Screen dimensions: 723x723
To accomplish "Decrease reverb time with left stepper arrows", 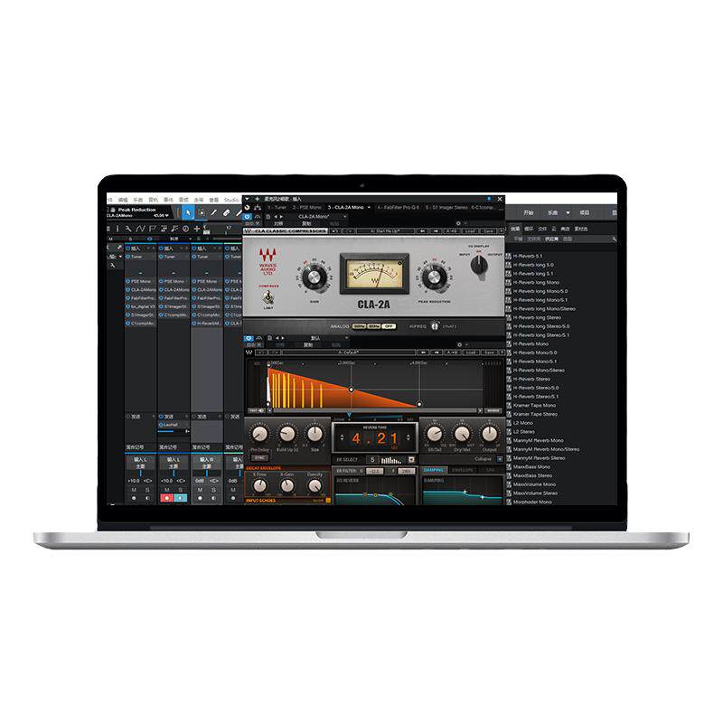I will tap(342, 437).
